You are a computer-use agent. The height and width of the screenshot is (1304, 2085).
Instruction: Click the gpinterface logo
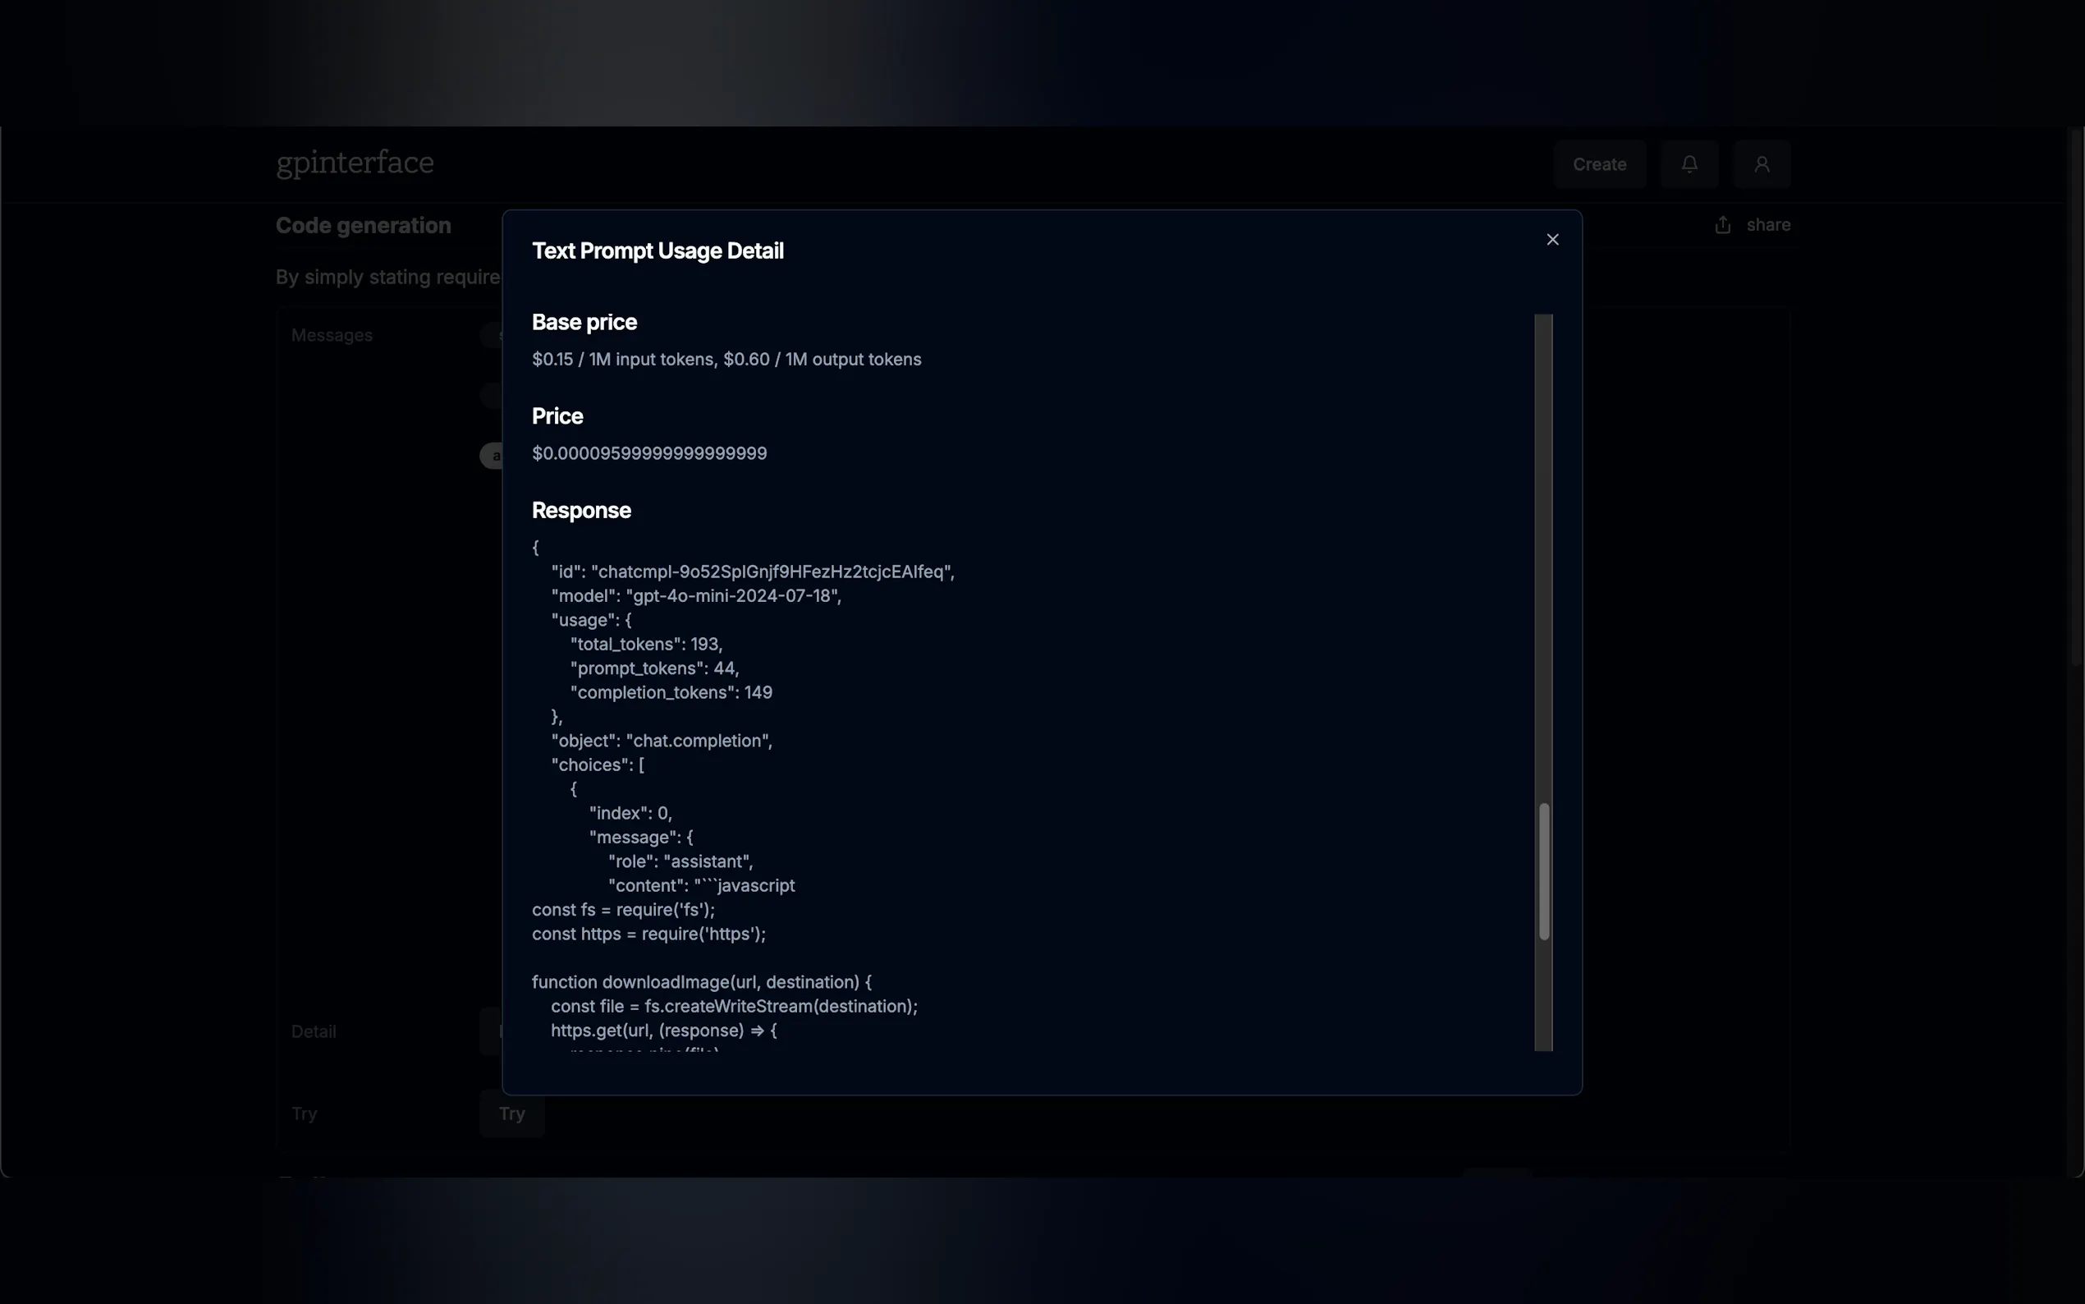[355, 163]
